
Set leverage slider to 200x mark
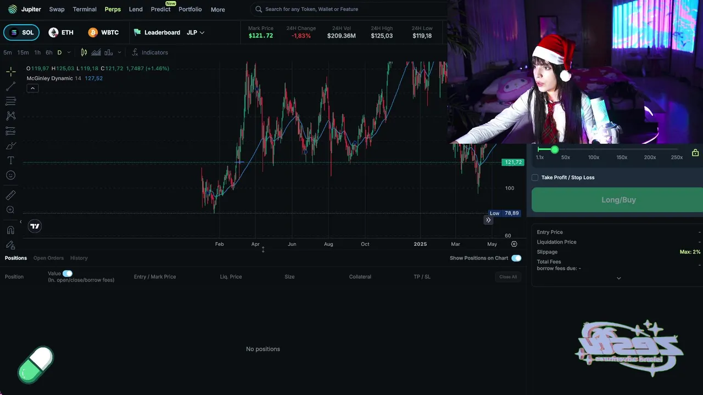pyautogui.click(x=650, y=157)
